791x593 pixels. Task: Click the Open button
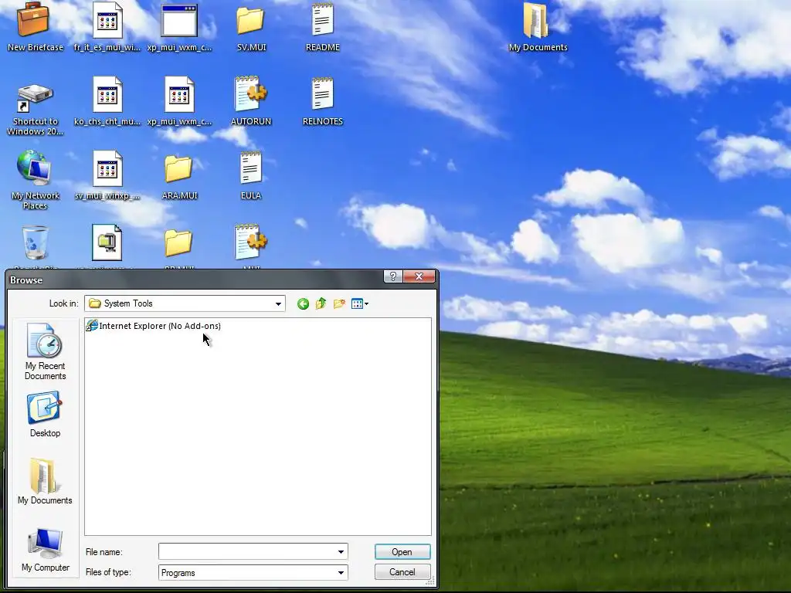point(402,551)
